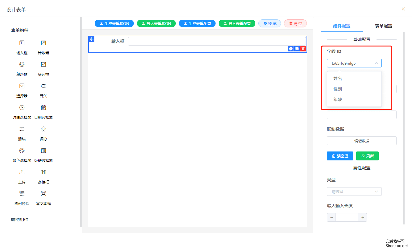Click the copy icon on the 输入框 row
The image size is (412, 250).
(297, 49)
